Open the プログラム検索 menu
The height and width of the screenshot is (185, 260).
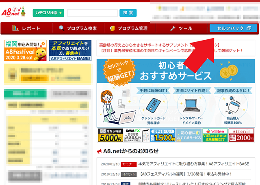pos(78,28)
